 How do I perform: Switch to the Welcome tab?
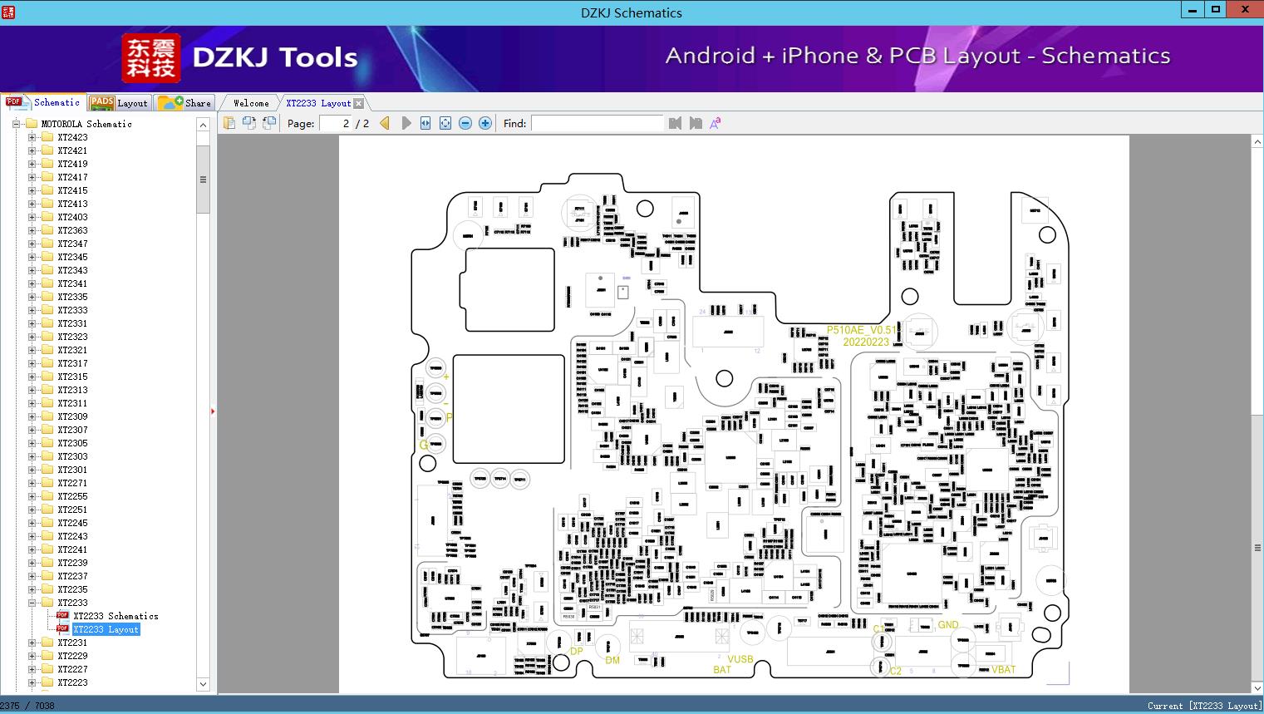click(x=249, y=102)
